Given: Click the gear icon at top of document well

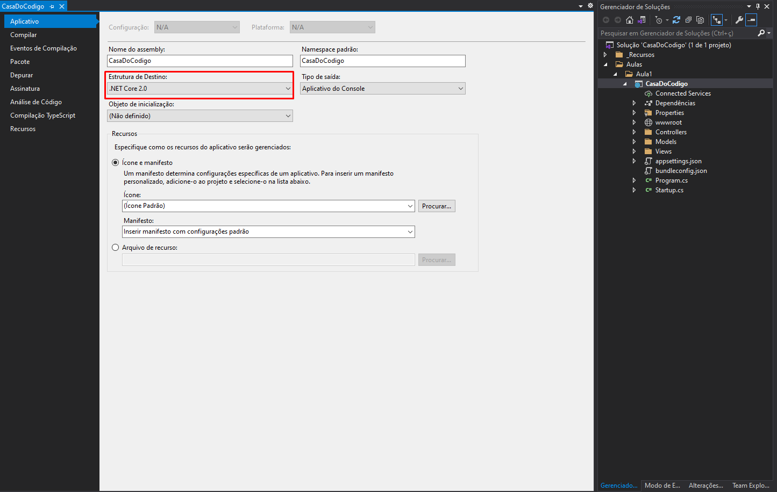Looking at the screenshot, I should pyautogui.click(x=590, y=6).
